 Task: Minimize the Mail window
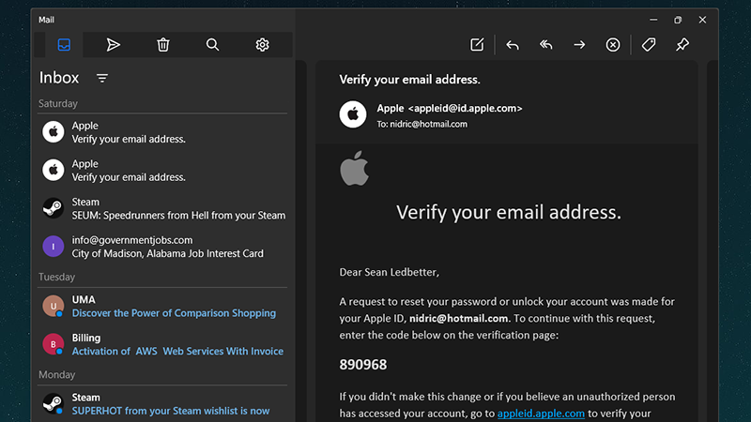[653, 20]
